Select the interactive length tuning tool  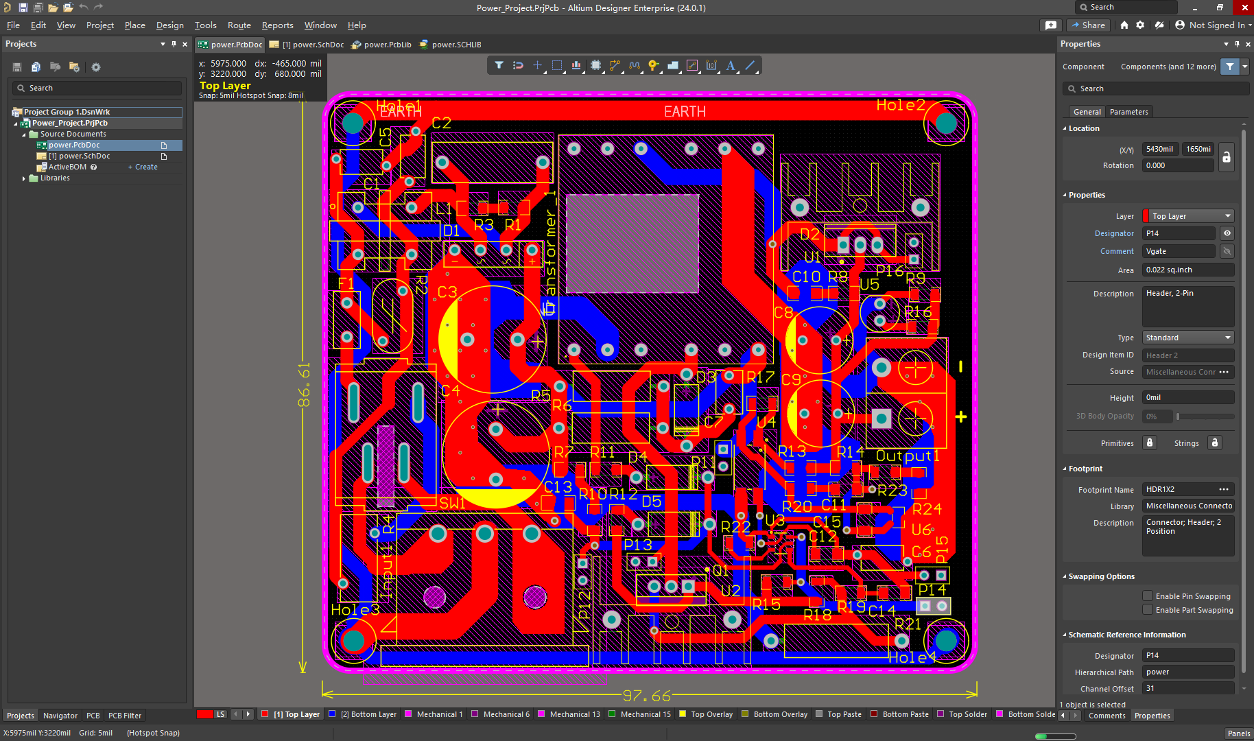[634, 66]
